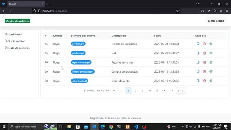The width and height of the screenshot is (231, 130).
Task: Select page 1 in pagination
Action: click(x=128, y=91)
